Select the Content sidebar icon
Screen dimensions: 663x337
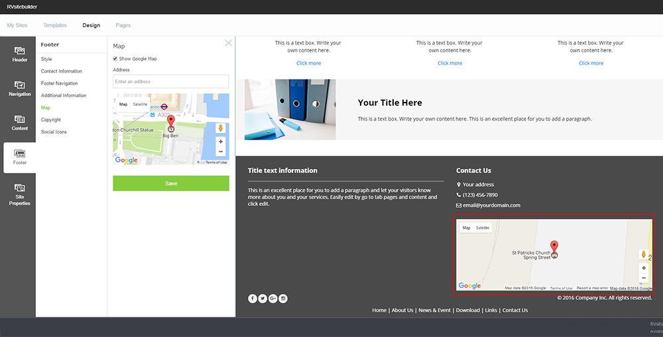[19, 122]
